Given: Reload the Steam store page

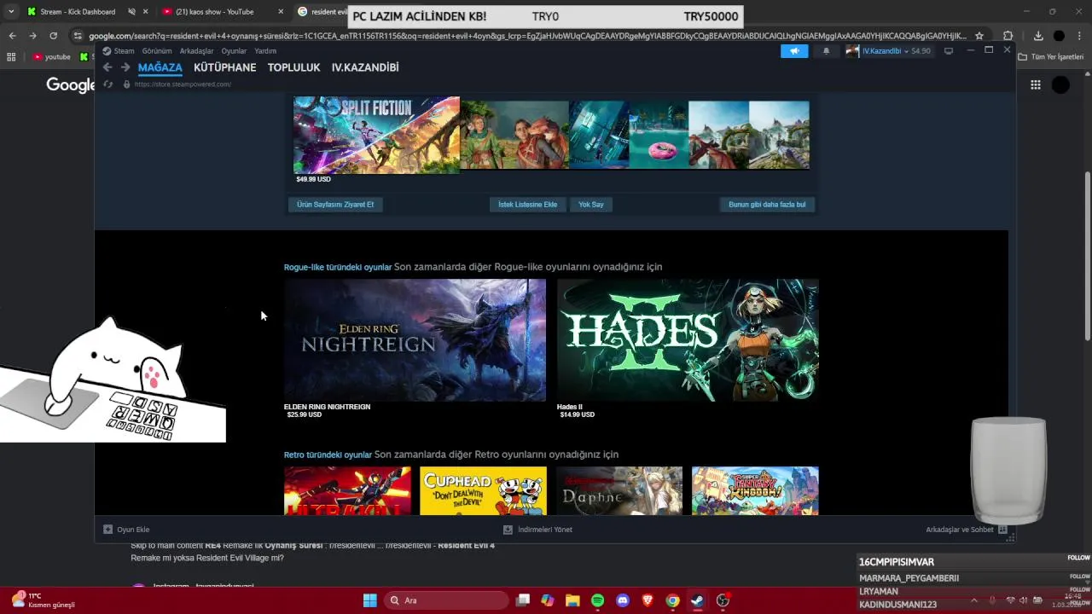Looking at the screenshot, I should 107,84.
